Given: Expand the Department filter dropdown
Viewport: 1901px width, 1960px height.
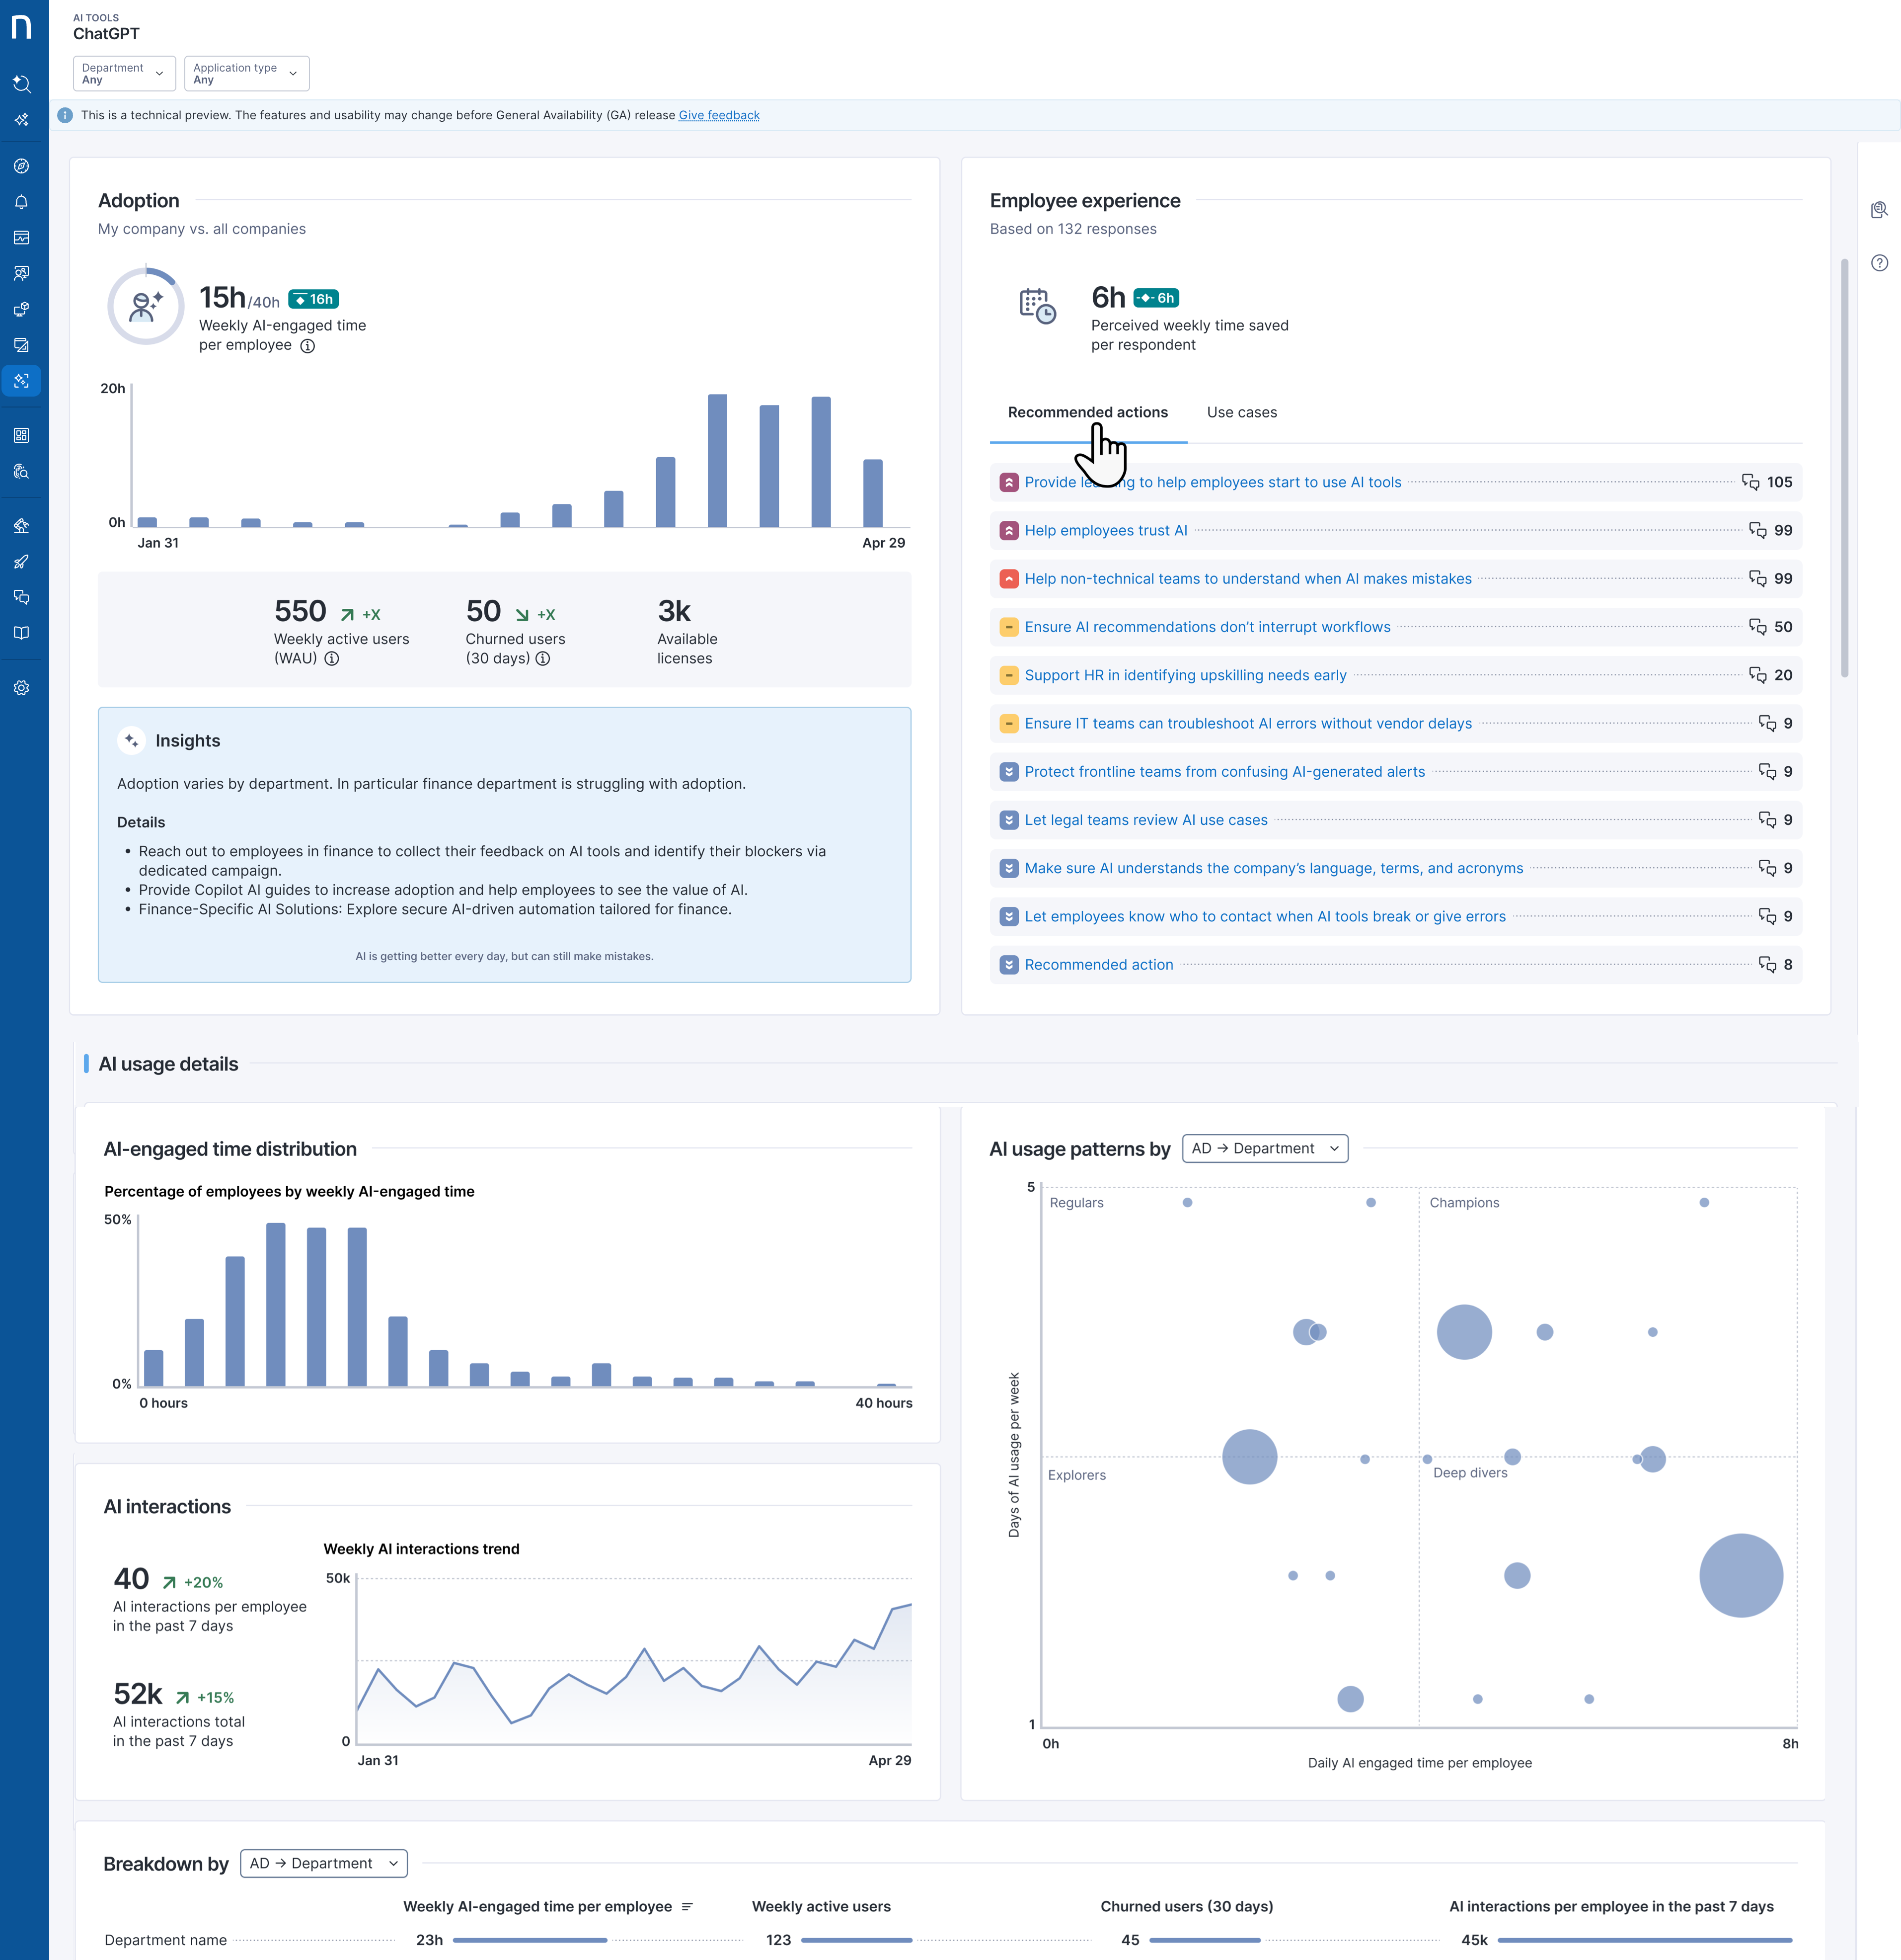Looking at the screenshot, I should [124, 74].
